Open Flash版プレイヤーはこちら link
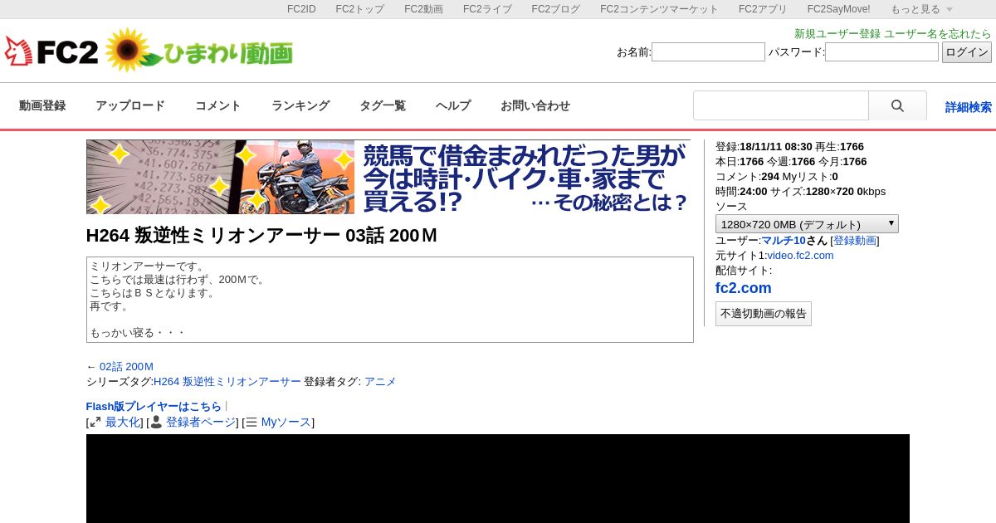Screen dimensions: 996x523 (x=154, y=407)
